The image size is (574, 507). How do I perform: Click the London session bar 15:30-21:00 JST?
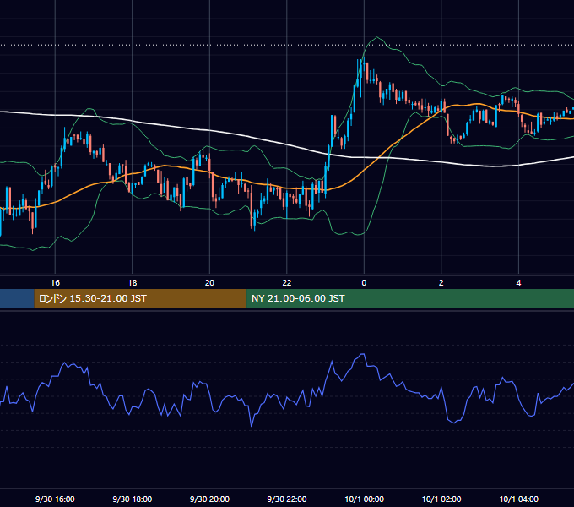141,298
